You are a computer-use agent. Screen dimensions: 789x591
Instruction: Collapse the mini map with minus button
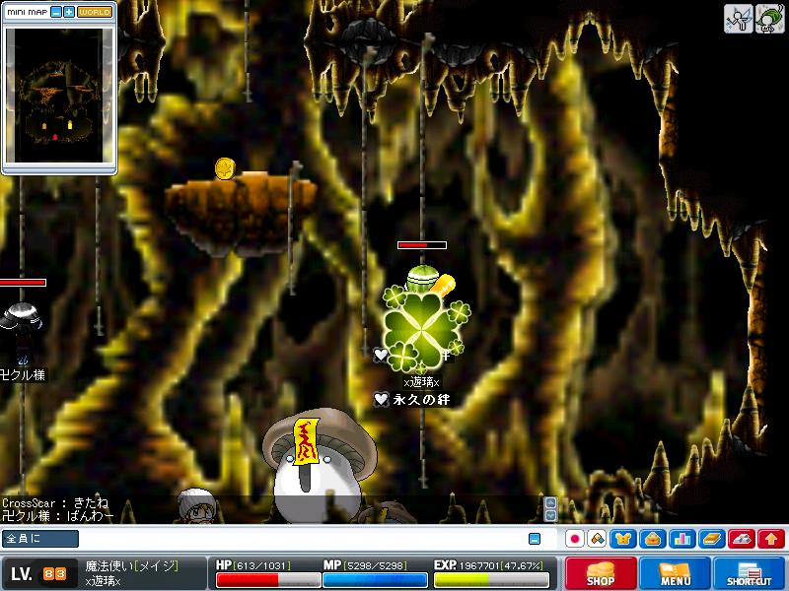tap(56, 12)
